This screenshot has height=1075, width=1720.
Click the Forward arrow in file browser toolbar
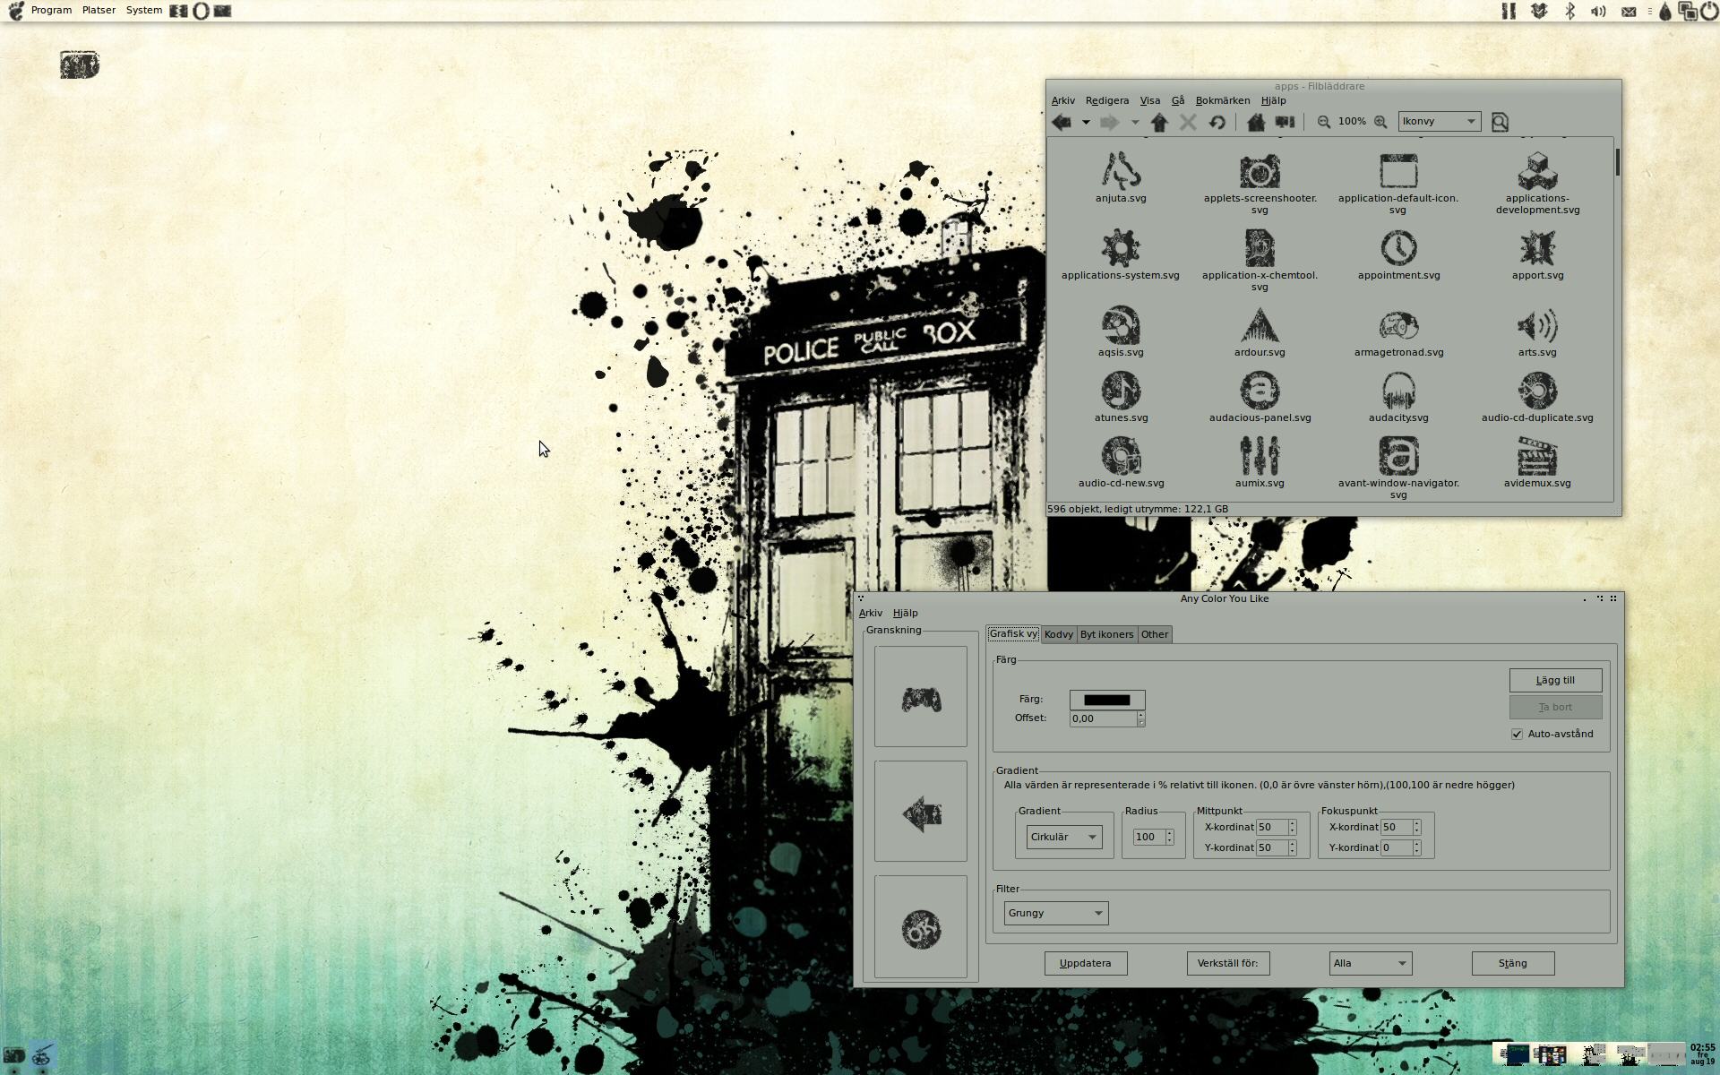[1109, 122]
